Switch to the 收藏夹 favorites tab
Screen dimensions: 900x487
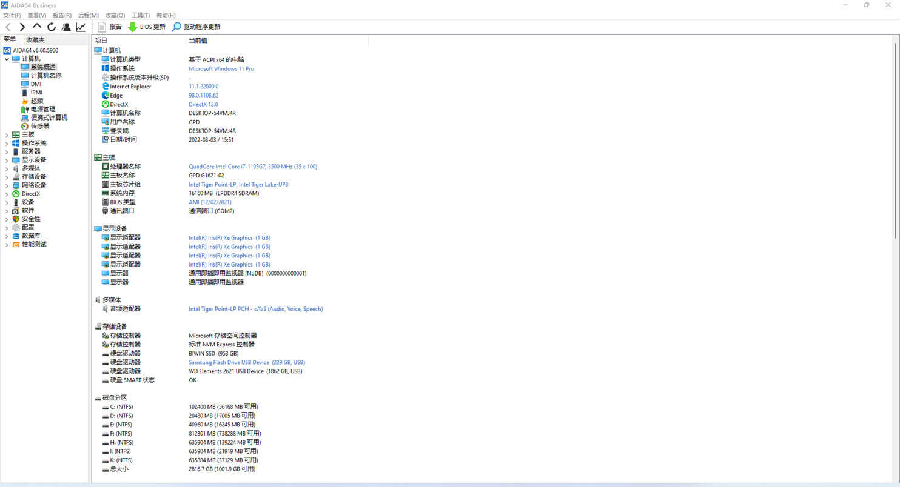coord(35,40)
